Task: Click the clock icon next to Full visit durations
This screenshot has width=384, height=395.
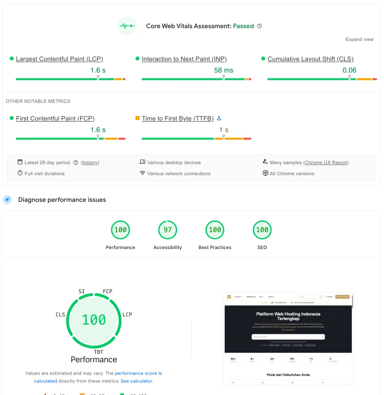Action: coord(20,173)
